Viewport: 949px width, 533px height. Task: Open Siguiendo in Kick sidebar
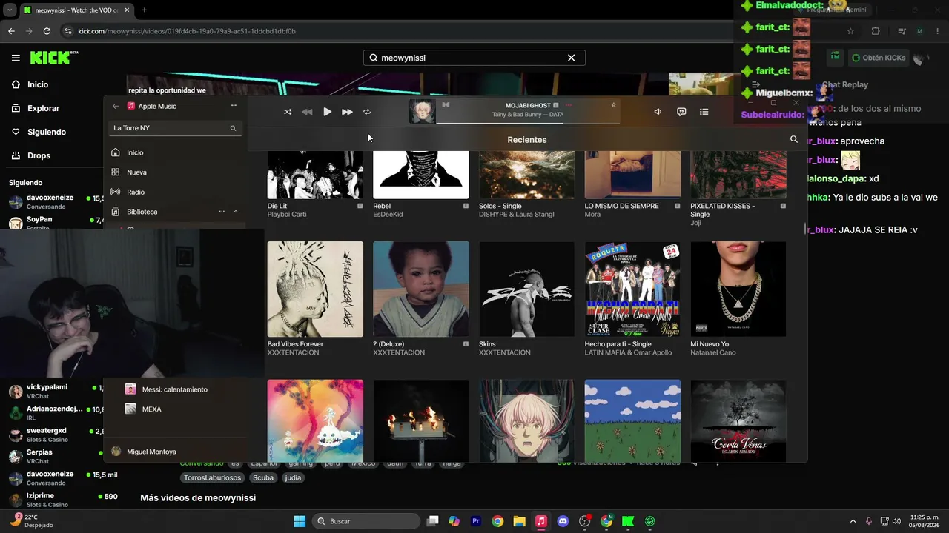[39, 132]
